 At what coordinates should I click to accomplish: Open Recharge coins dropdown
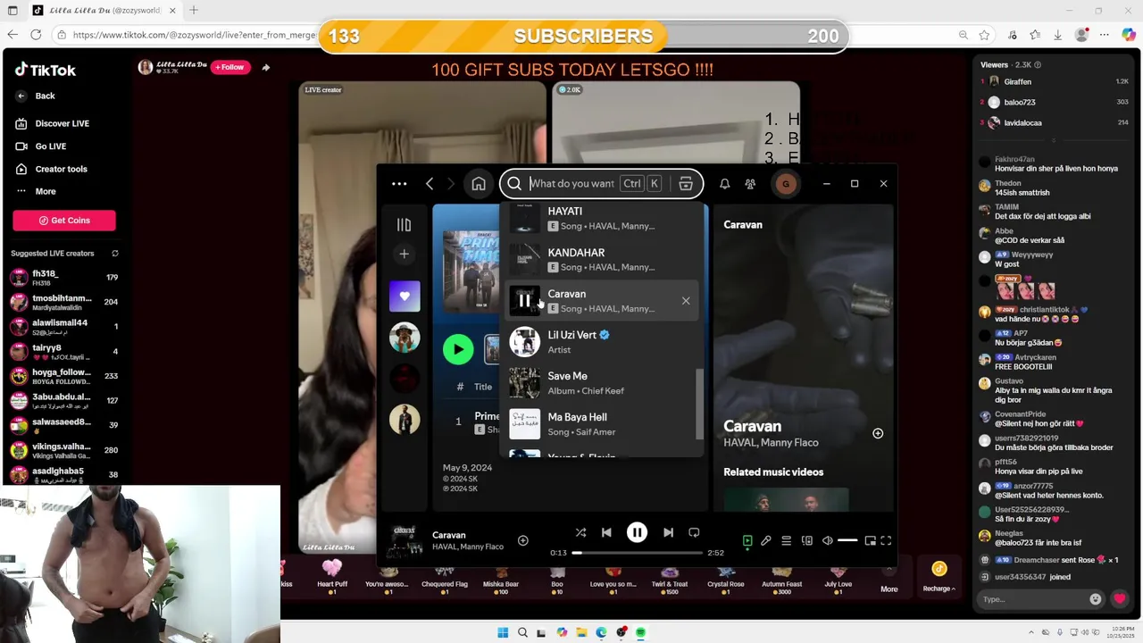pyautogui.click(x=939, y=577)
